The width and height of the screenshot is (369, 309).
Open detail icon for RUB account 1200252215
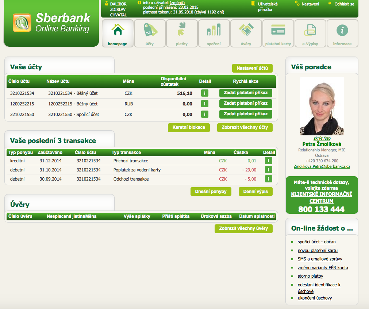point(204,104)
